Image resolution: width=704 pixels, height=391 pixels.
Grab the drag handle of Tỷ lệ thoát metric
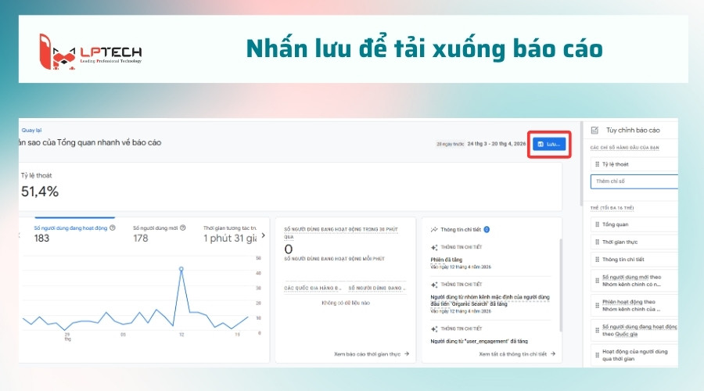pos(597,164)
